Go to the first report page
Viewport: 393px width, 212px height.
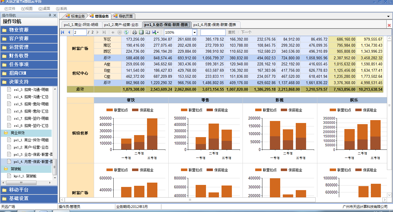(62, 32)
